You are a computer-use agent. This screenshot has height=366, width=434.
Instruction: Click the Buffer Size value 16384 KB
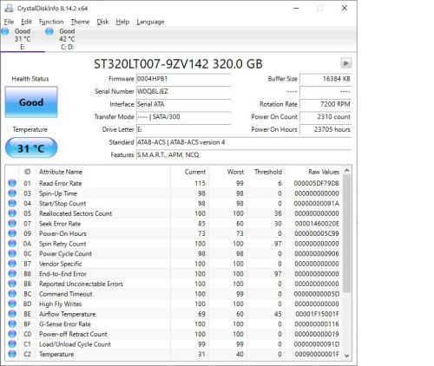(325, 79)
